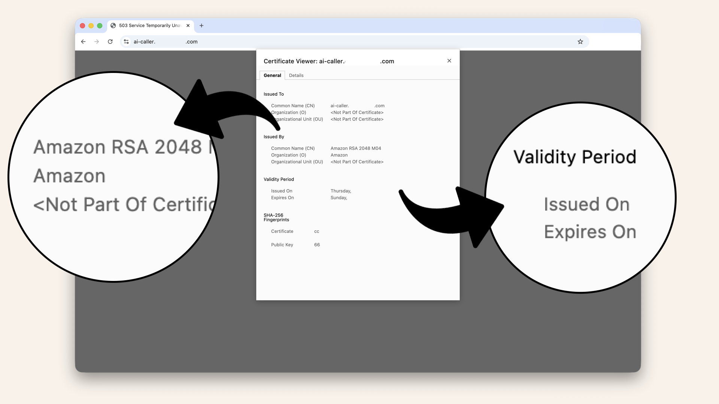Screen dimensions: 719x404
Task: Minimize the window with the yellow button
Action: click(x=91, y=25)
